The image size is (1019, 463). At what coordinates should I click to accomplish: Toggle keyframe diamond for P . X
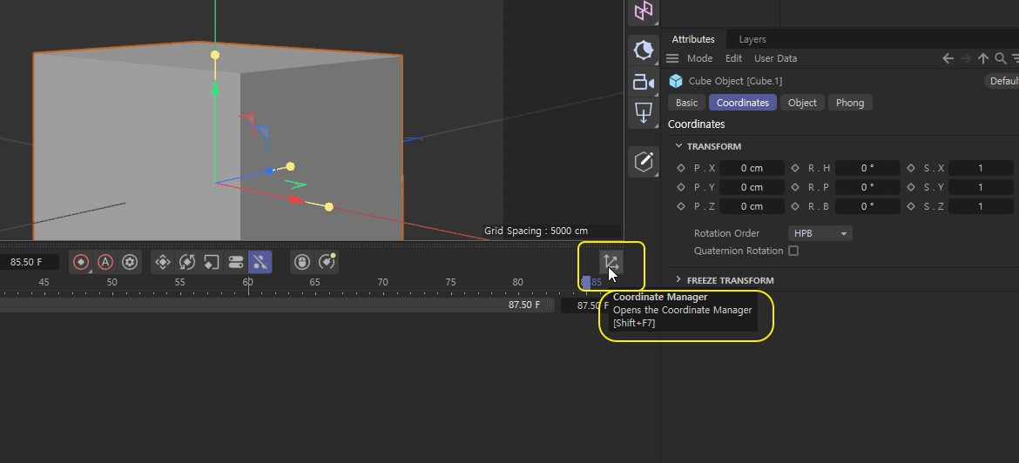pyautogui.click(x=681, y=168)
